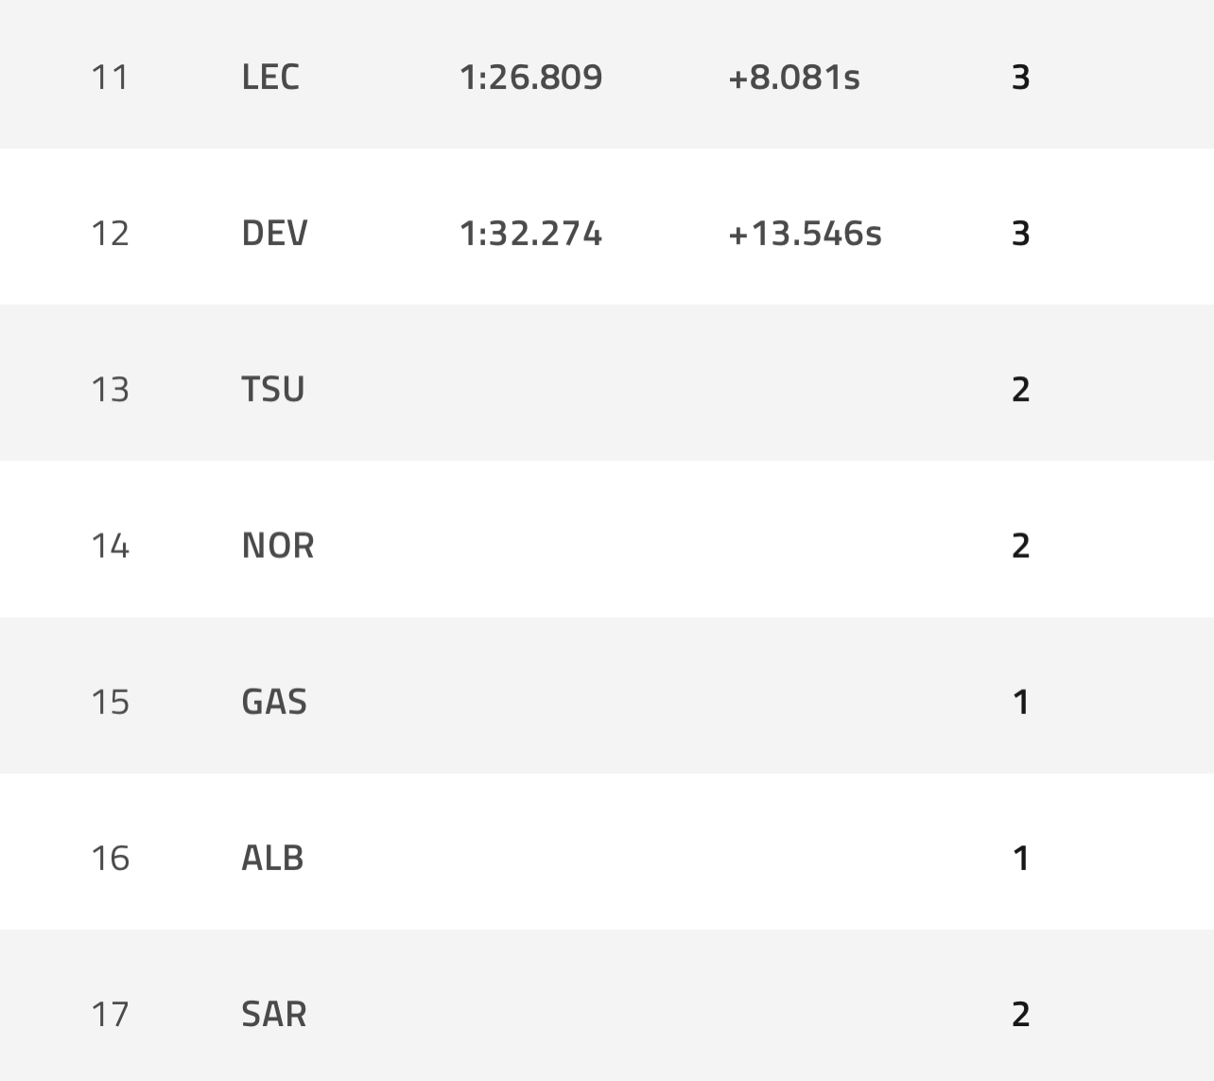Select the +13.546s gap value
The image size is (1214, 1081).
point(805,233)
